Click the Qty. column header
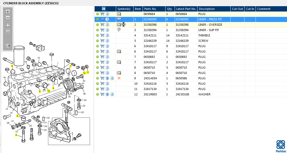Image resolution: width=287 pixels, height=153 pixels. click(169, 9)
